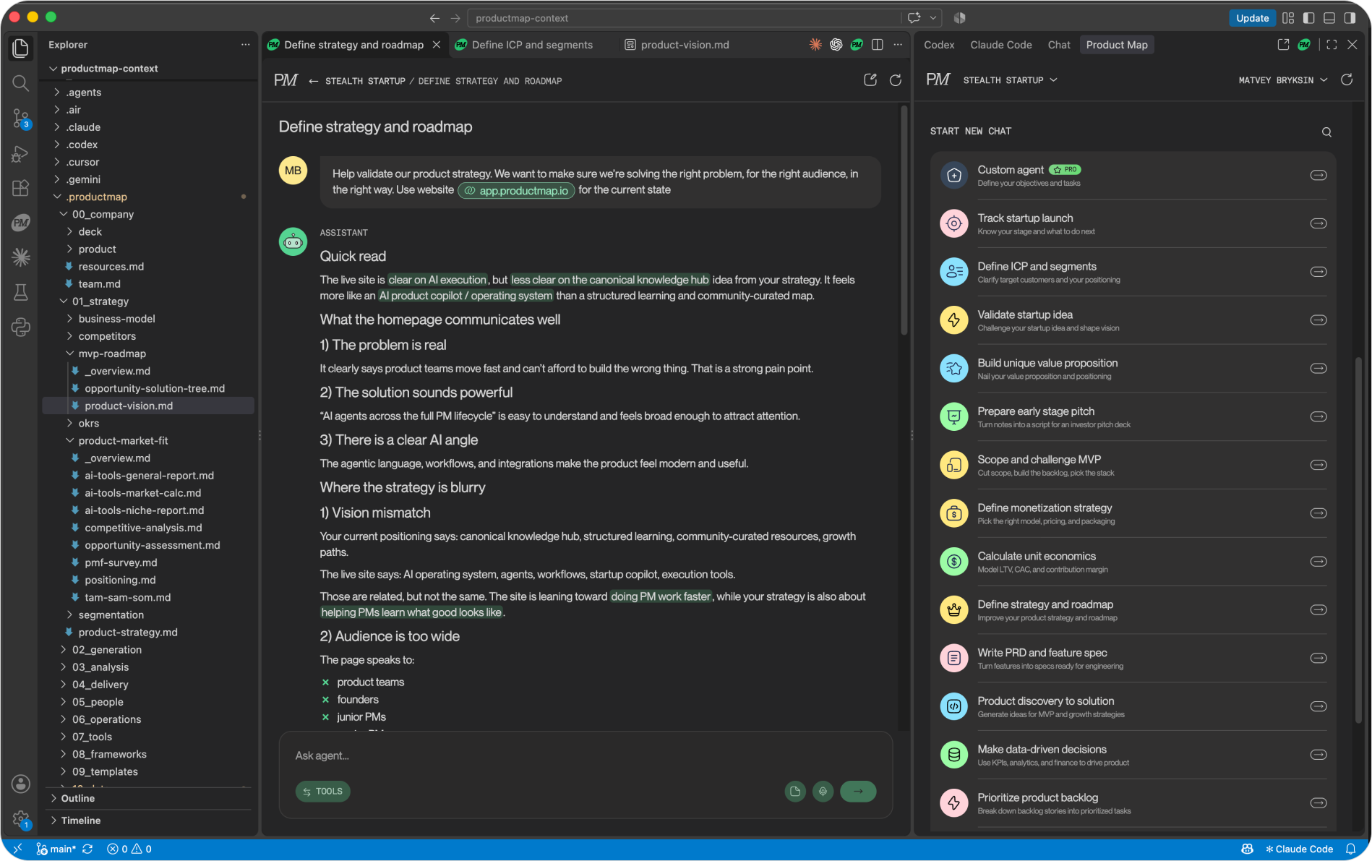The image size is (1372, 861).
Task: Open the Source Control view
Action: 20,118
